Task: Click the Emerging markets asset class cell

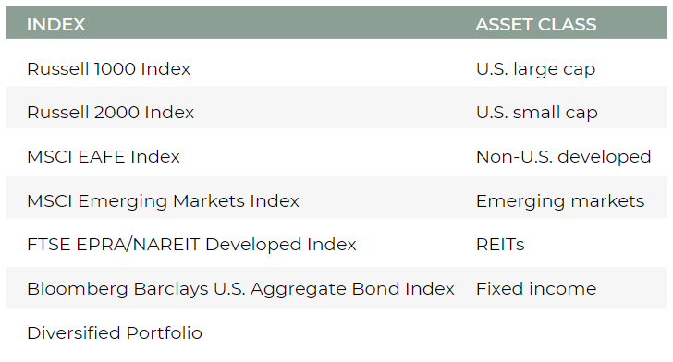Action: tap(560, 200)
